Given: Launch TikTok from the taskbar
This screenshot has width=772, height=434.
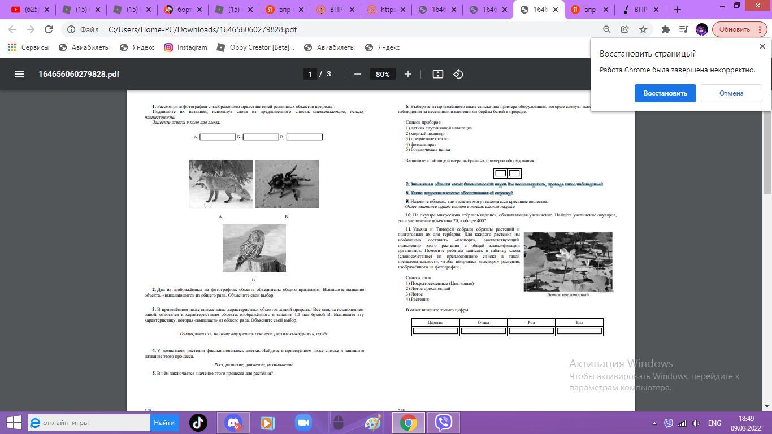Looking at the screenshot, I should (198, 423).
